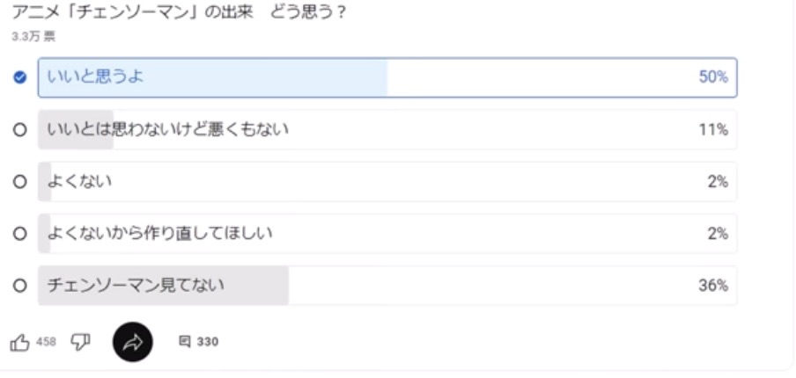
Task: Click the いいとは思わないけど悪くもない option bar
Action: point(387,130)
